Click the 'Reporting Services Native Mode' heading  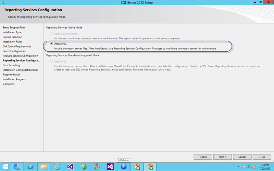(x=64, y=28)
